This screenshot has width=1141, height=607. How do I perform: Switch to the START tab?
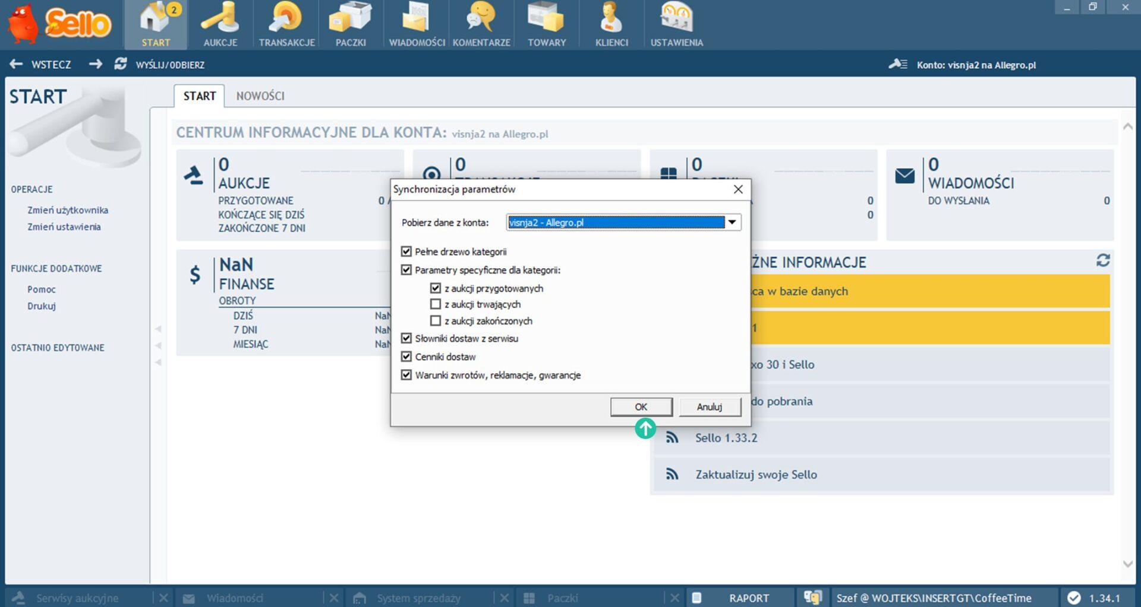pyautogui.click(x=199, y=96)
